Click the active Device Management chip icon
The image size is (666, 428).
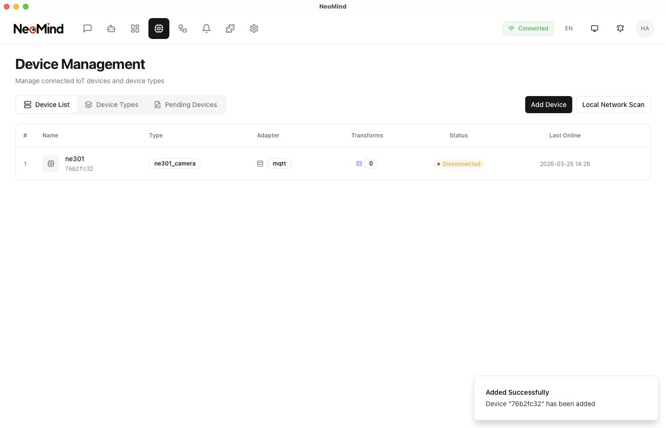point(159,29)
